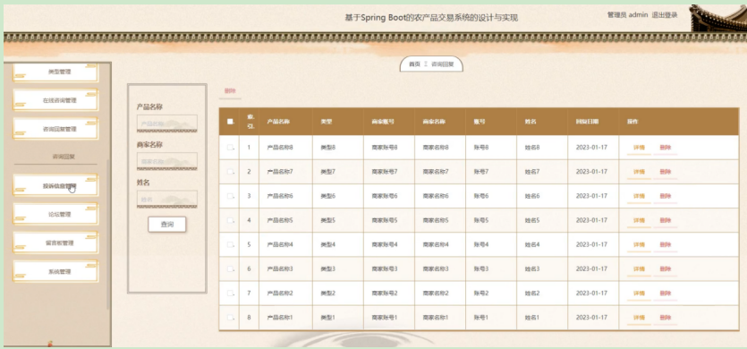Collapse the 咨询回复管理 sidebar menu

pos(55,129)
